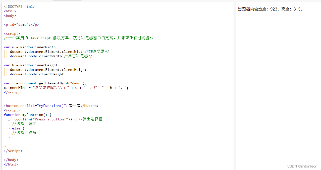Click the "var h = window.innerHeight" line
321x170 pixels.
point(31,65)
